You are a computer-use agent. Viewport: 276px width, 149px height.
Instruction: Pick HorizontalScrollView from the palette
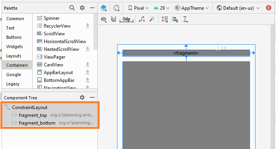(x=65, y=42)
